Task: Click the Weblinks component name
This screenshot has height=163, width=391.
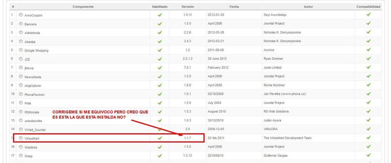Action: coord(31,147)
